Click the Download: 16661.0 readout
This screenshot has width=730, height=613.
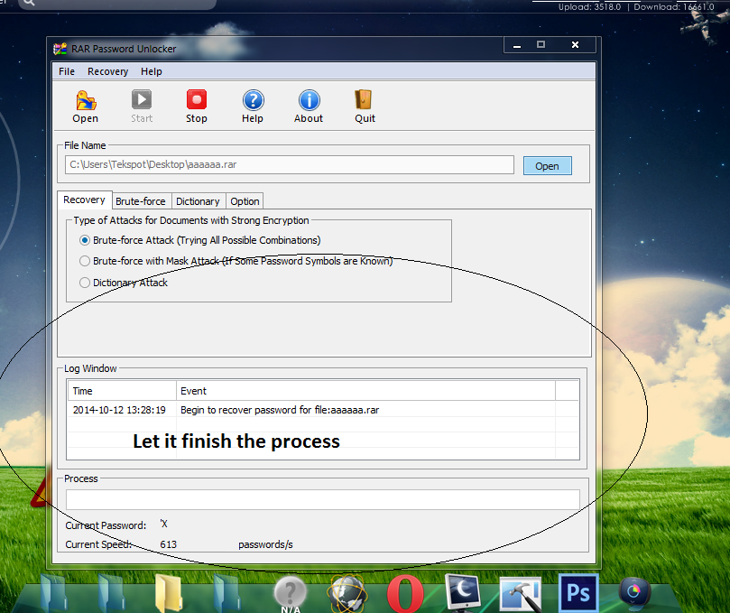(674, 6)
